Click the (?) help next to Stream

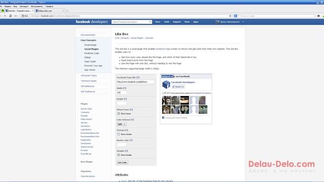pos(127,130)
